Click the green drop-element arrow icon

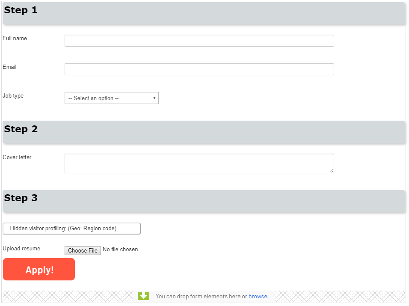143,296
